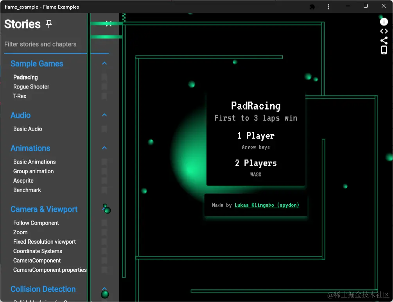Viewport: 393px width, 302px height.
Task: Click the share icon
Action: pyautogui.click(x=384, y=41)
